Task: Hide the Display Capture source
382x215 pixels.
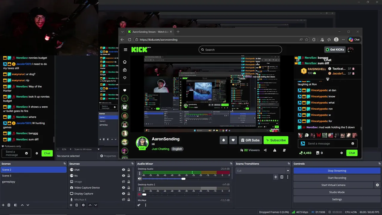Action: [x=123, y=193]
